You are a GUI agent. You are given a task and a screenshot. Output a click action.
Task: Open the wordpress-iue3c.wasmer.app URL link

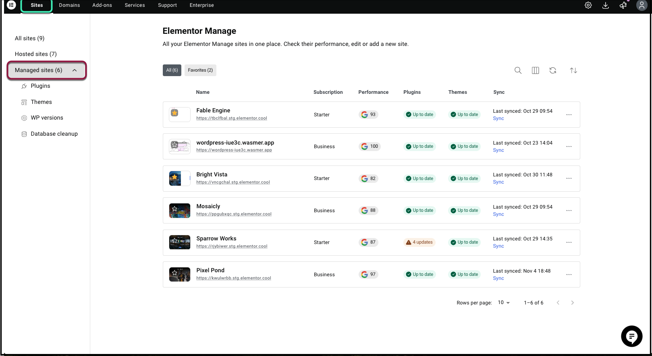[x=234, y=150]
